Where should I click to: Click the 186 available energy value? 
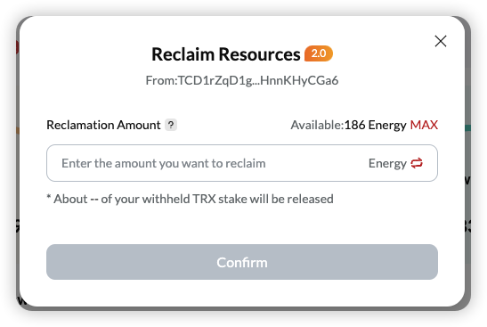click(x=354, y=125)
